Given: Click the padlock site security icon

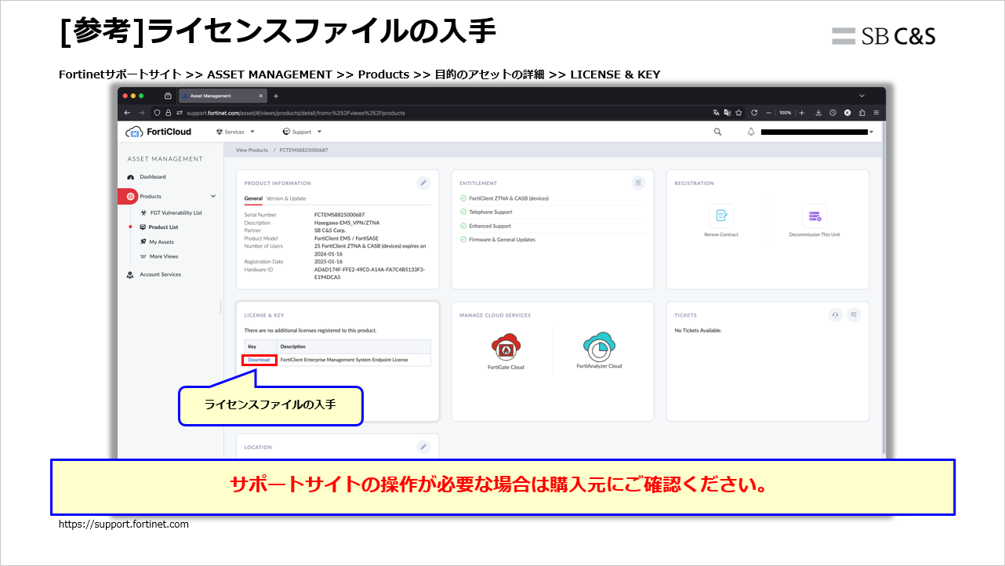Looking at the screenshot, I should click(168, 113).
